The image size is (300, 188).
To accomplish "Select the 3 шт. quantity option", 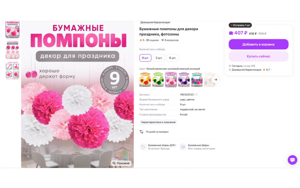I will click(x=159, y=58).
